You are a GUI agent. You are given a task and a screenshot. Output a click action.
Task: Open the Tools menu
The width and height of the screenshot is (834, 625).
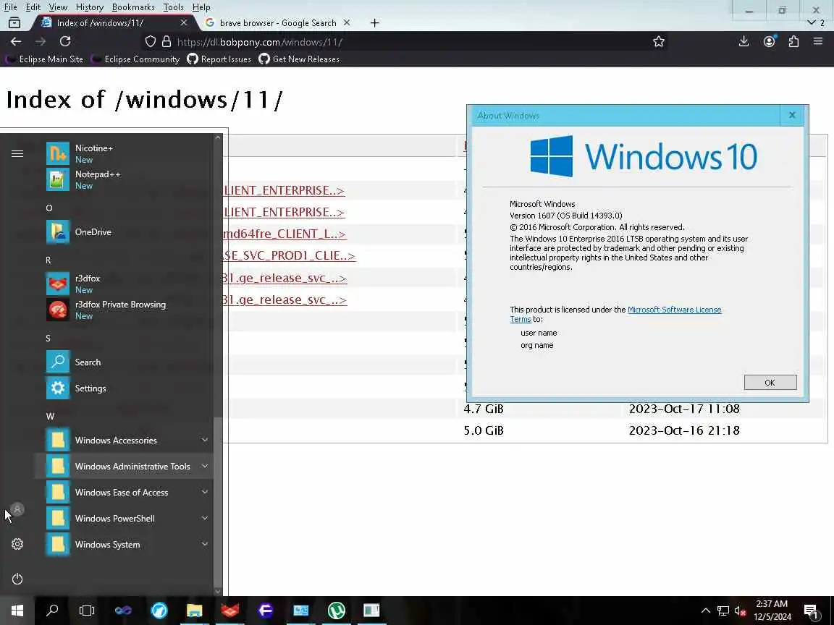[174, 7]
